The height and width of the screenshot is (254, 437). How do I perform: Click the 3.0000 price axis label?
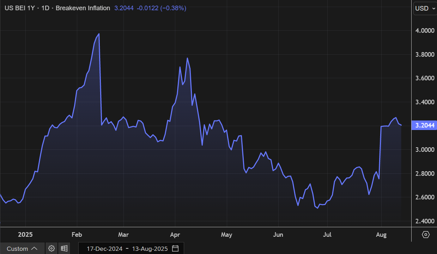pos(424,150)
